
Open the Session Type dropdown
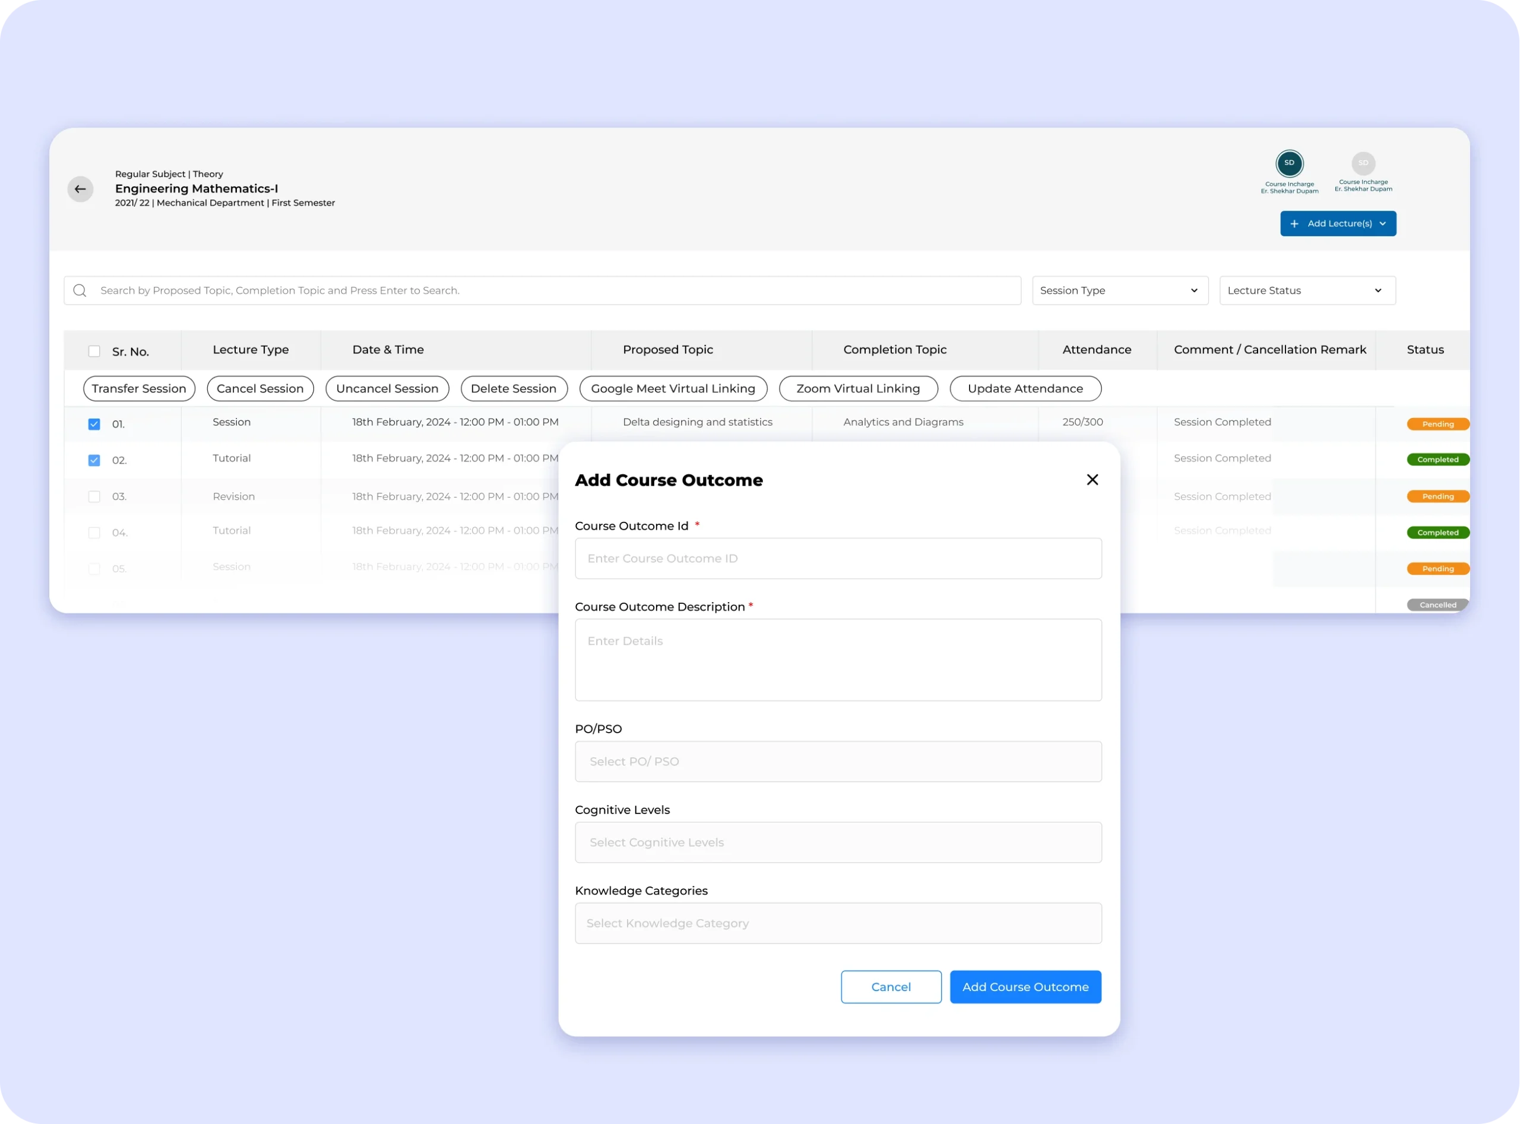click(x=1120, y=290)
